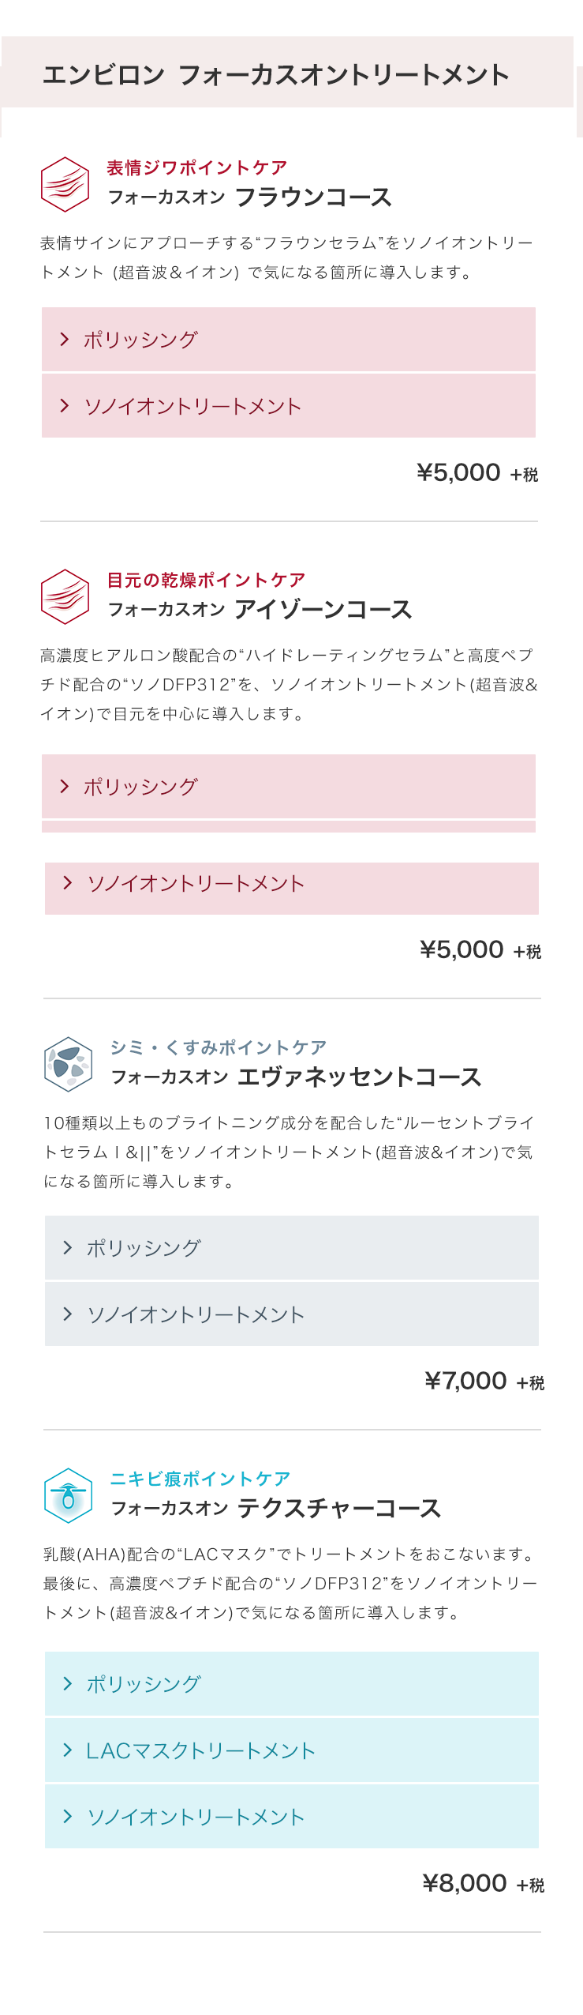Click the エヴァネッセントコース course title
The height and width of the screenshot is (2015, 583).
tap(359, 1077)
